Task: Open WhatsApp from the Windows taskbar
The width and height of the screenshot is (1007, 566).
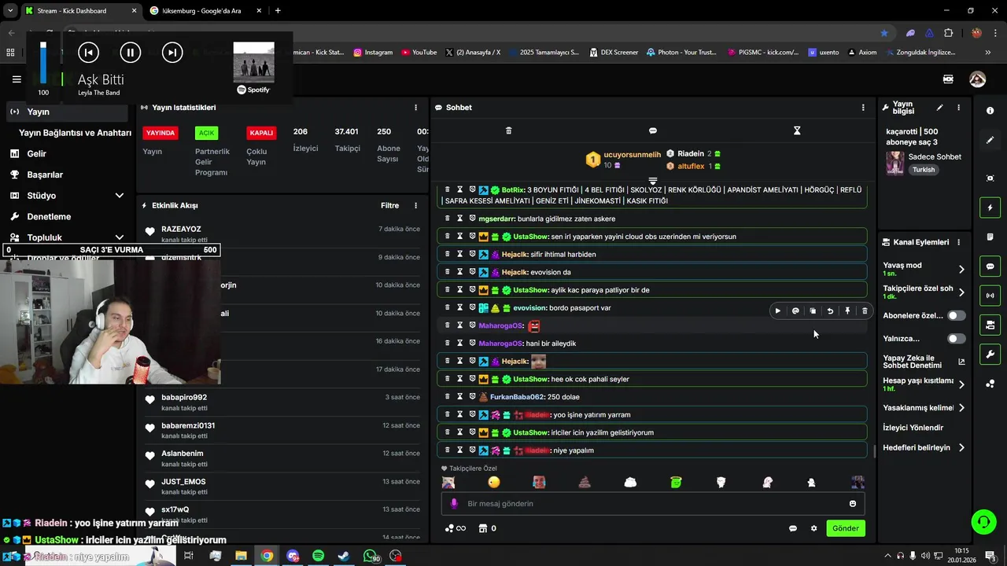Action: click(371, 556)
